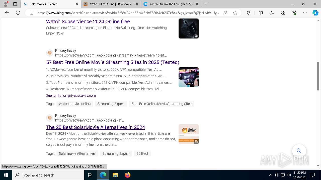321x180 pixels.
Task: Open notification center icon
Action: click(x=313, y=175)
